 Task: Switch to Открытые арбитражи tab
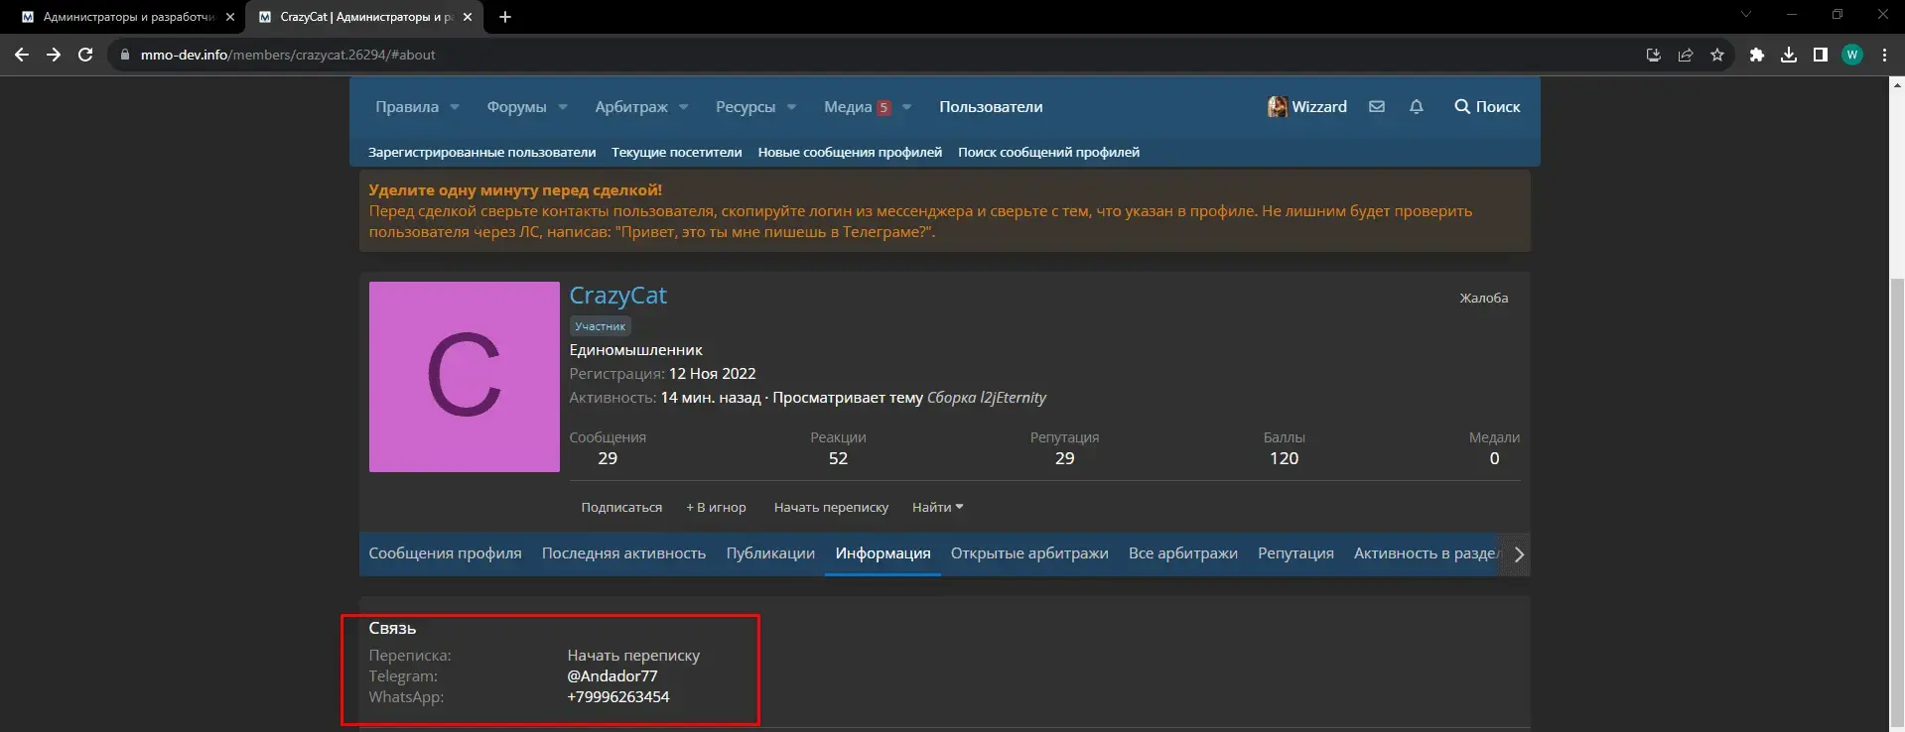click(x=1029, y=553)
